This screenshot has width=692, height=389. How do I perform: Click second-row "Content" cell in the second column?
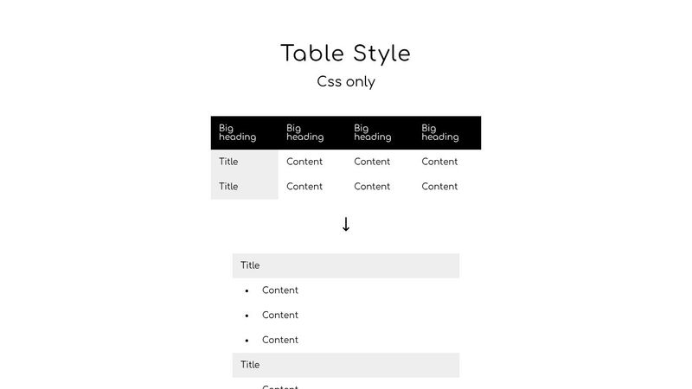pos(304,187)
